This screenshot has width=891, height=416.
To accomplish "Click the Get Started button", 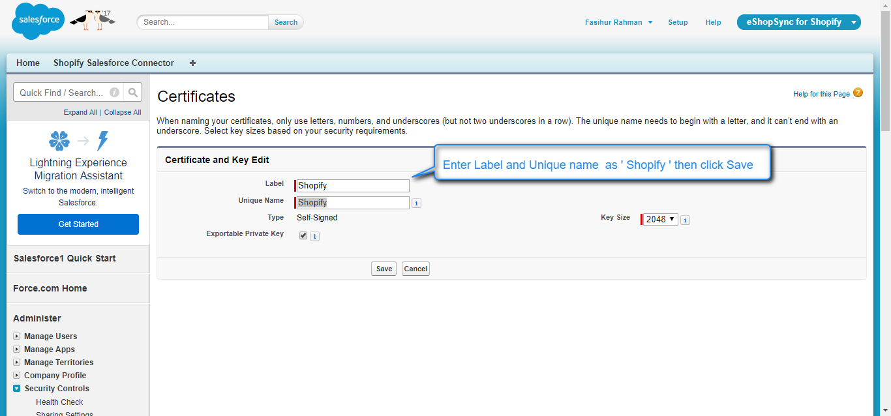I will [78, 224].
